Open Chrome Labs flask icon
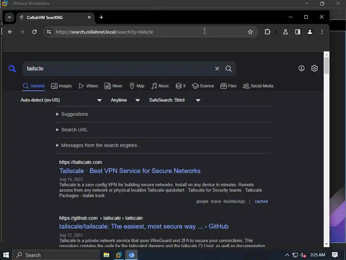 point(285,32)
